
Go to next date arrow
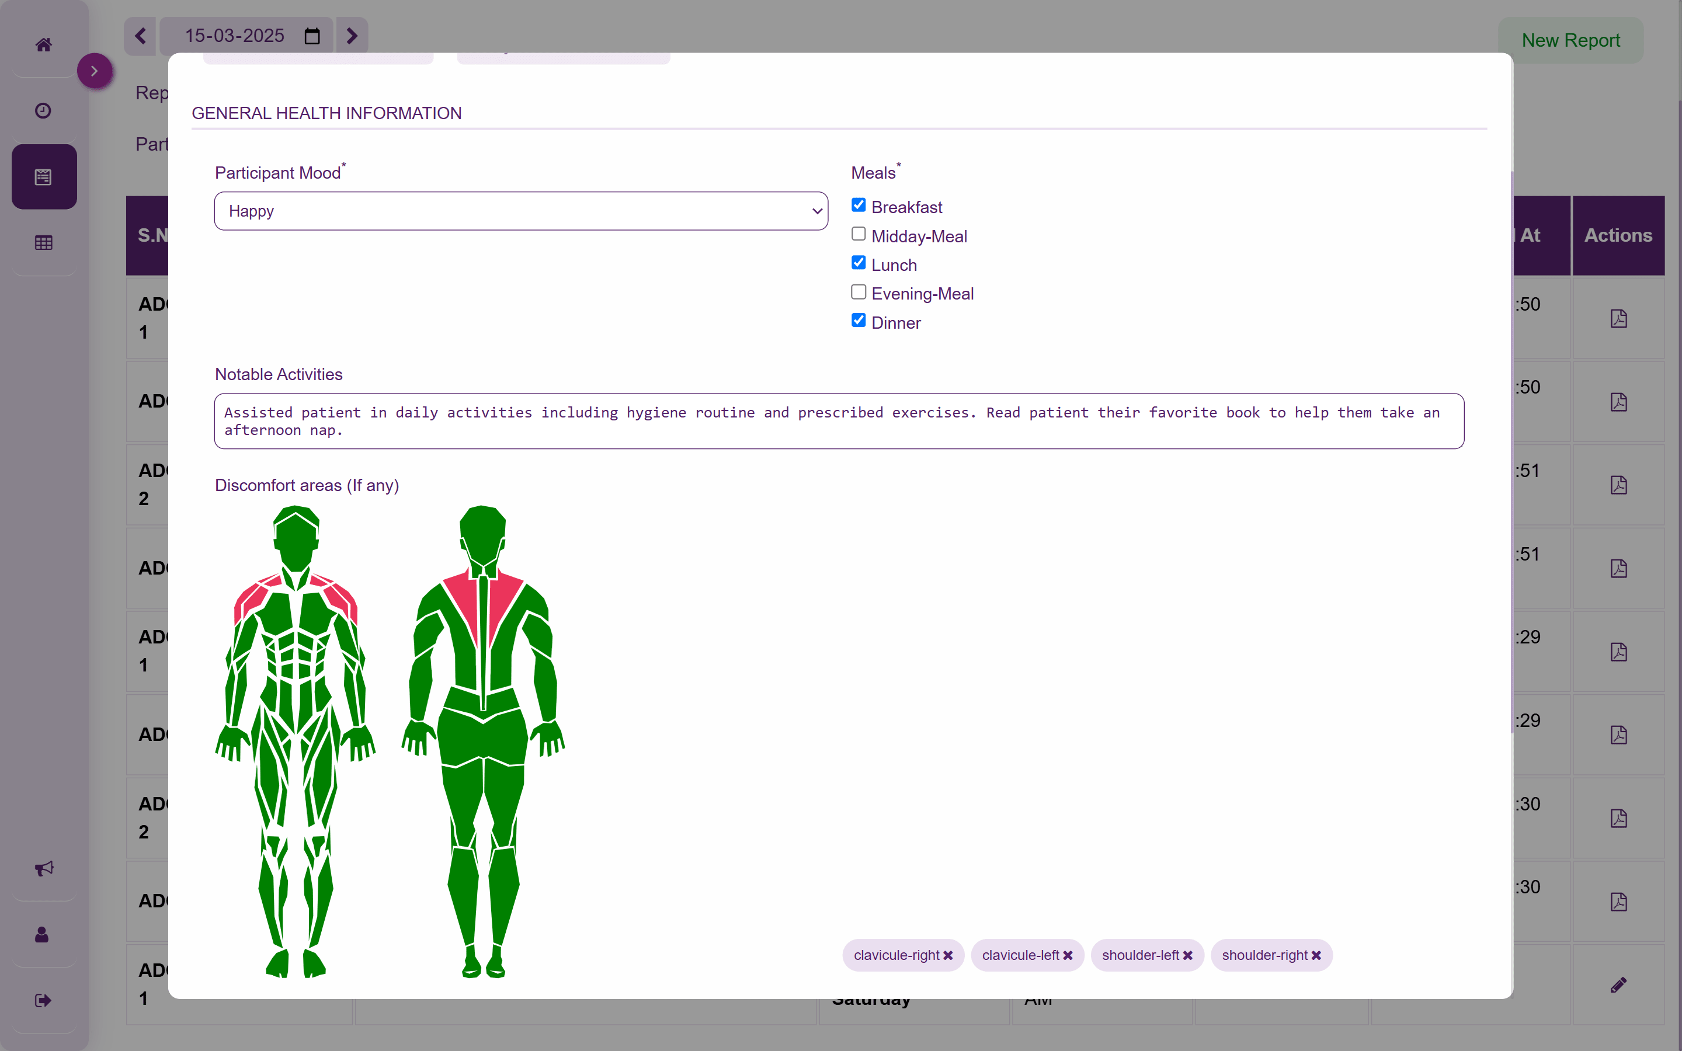[352, 36]
